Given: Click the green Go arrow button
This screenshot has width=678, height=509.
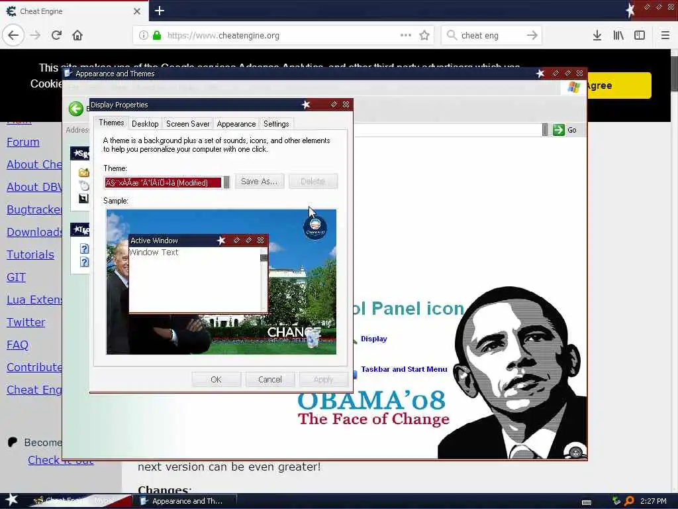Looking at the screenshot, I should point(559,129).
